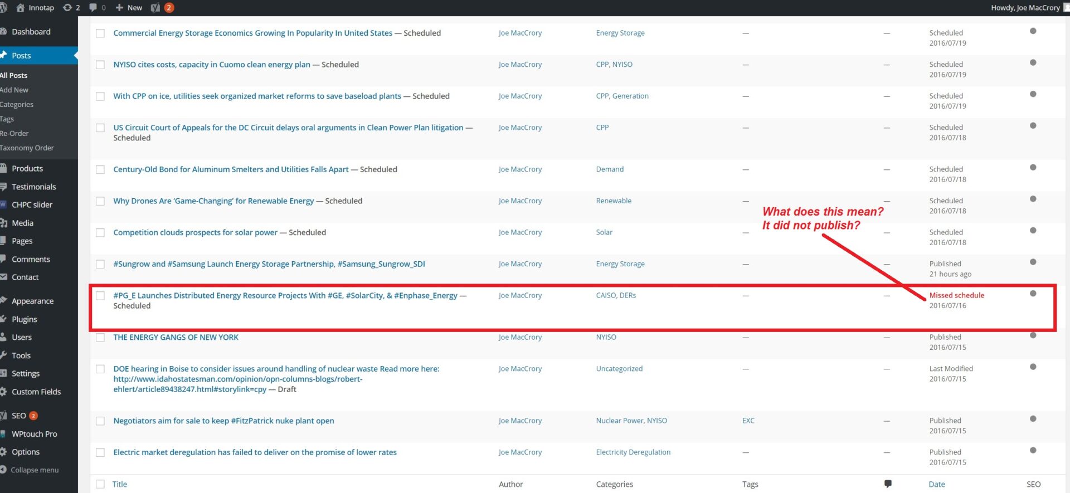Open Re-Order submenu item
The image size is (1070, 493).
click(x=14, y=133)
